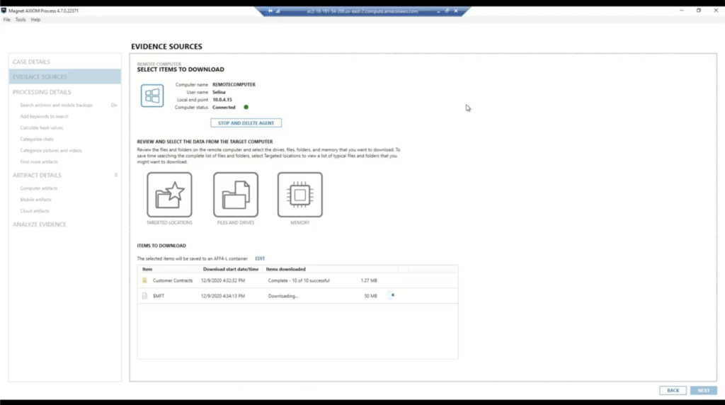
Task: Select the Memory chip icon
Action: (299, 195)
